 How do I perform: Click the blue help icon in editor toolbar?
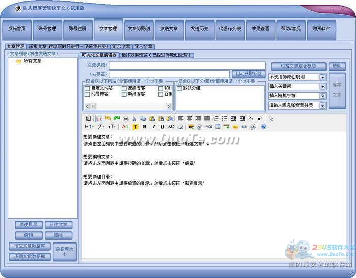point(263,127)
